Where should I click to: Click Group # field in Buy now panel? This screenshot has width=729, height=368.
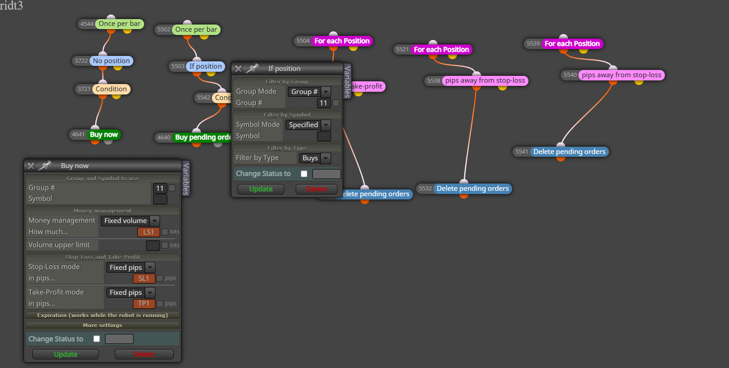160,188
